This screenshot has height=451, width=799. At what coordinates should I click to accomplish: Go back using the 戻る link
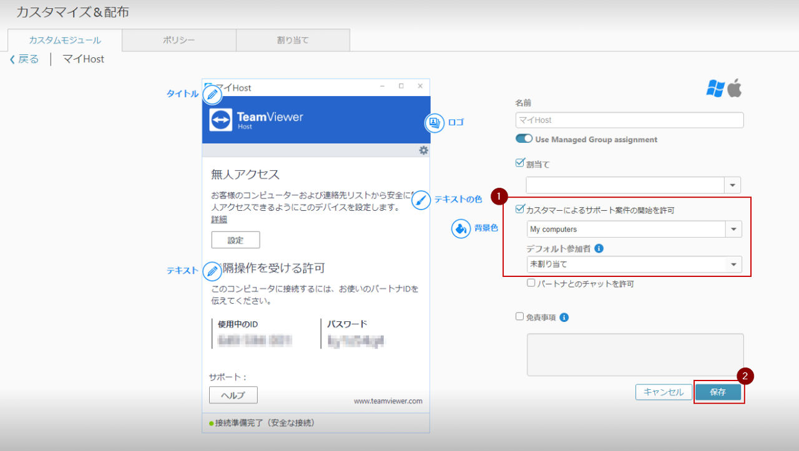click(x=29, y=59)
